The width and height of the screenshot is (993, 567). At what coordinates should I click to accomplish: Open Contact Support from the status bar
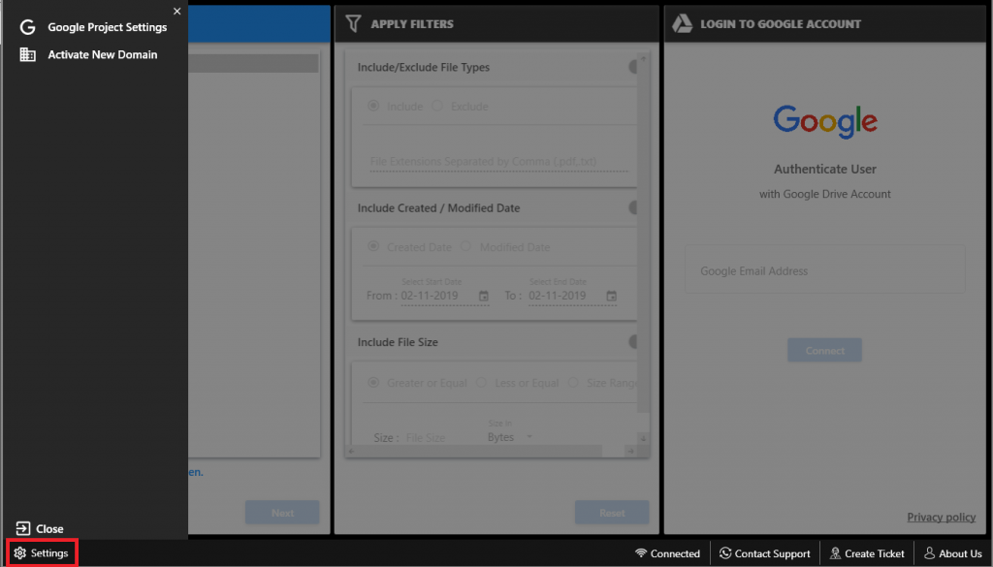[x=764, y=553]
